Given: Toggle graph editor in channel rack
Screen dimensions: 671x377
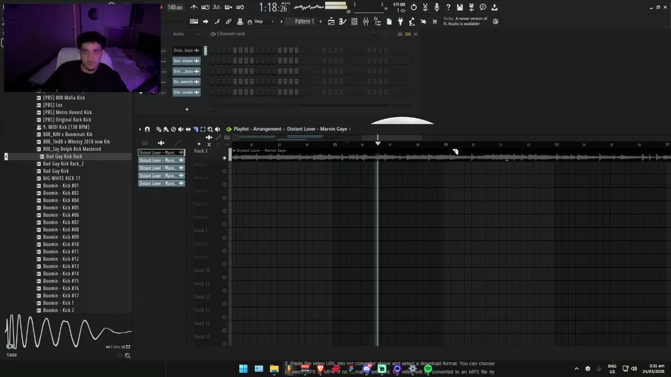Looking at the screenshot, I should click(400, 34).
